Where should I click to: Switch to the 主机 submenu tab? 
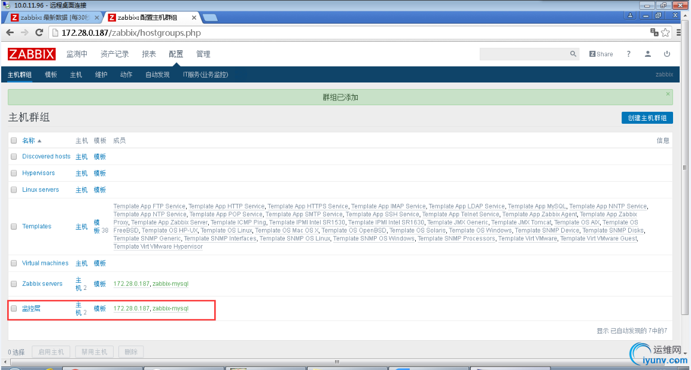(76, 75)
